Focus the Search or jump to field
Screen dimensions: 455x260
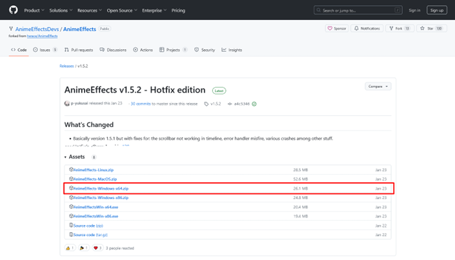pyautogui.click(x=358, y=10)
